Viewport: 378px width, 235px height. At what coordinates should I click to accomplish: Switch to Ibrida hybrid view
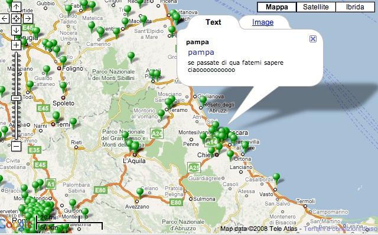(355, 7)
